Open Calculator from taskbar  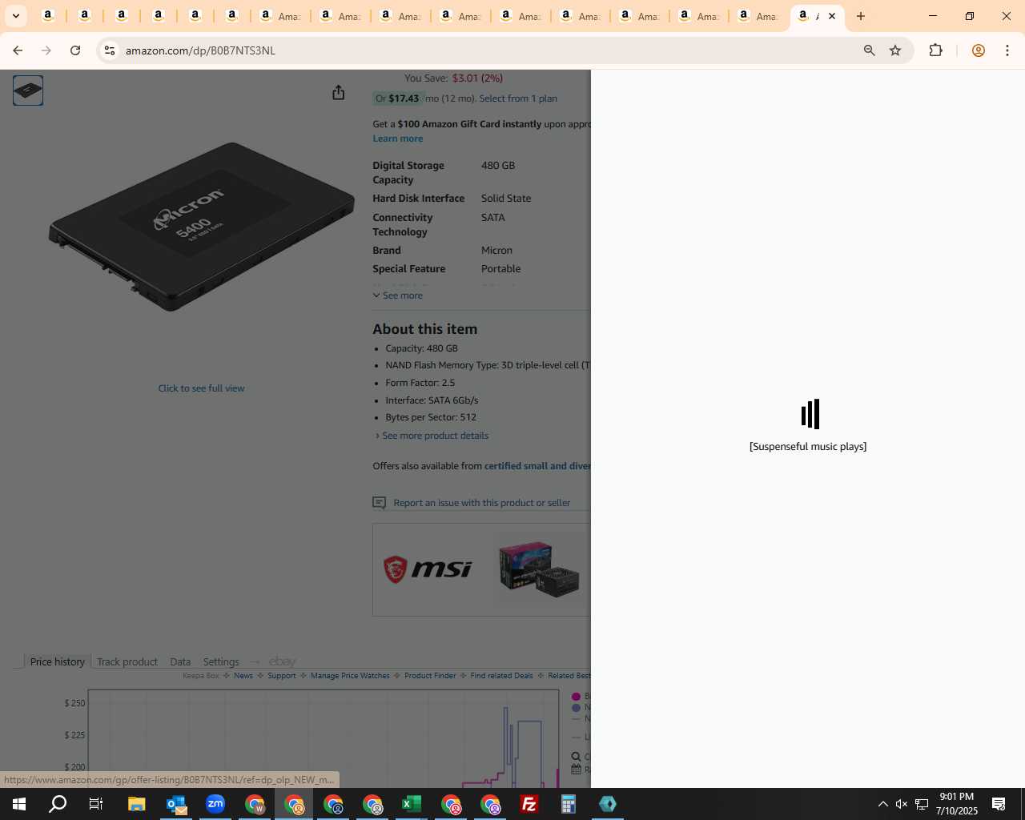[x=569, y=804]
